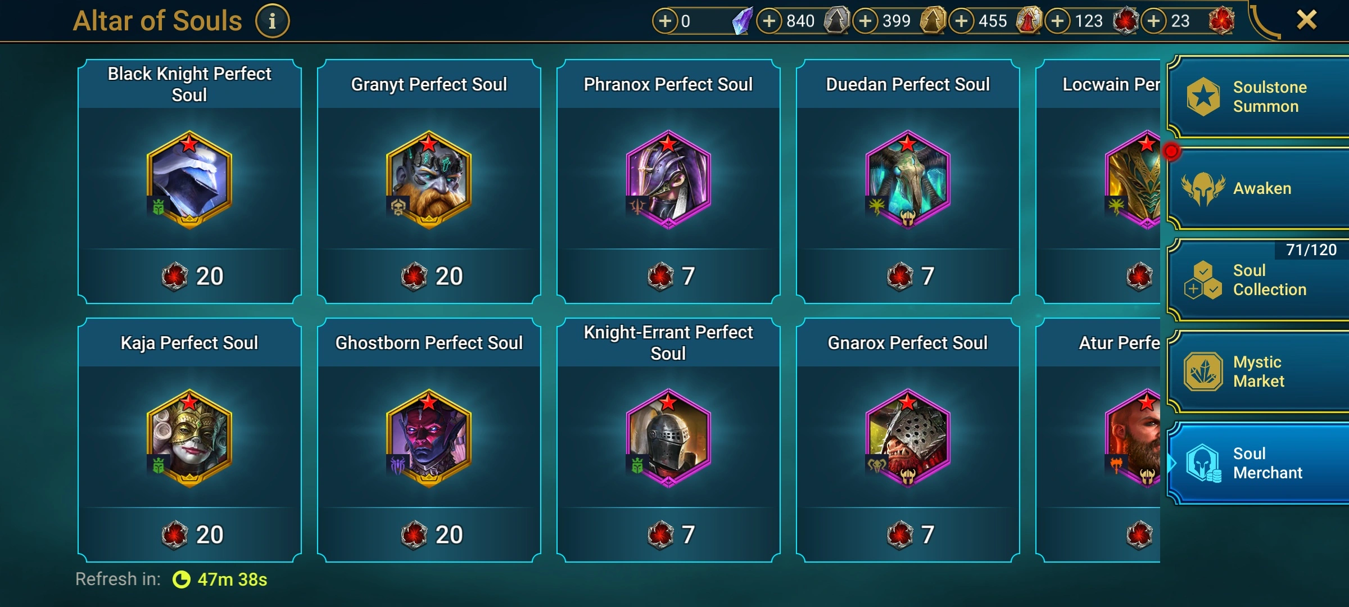Choose the Knight-Errant Perfect Soul card

click(x=668, y=440)
